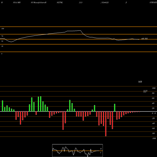Click the 'SI MunafaSutraR' header text
Image resolution: width=157 pixels, height=157 pixels.
click(x=39, y=3)
